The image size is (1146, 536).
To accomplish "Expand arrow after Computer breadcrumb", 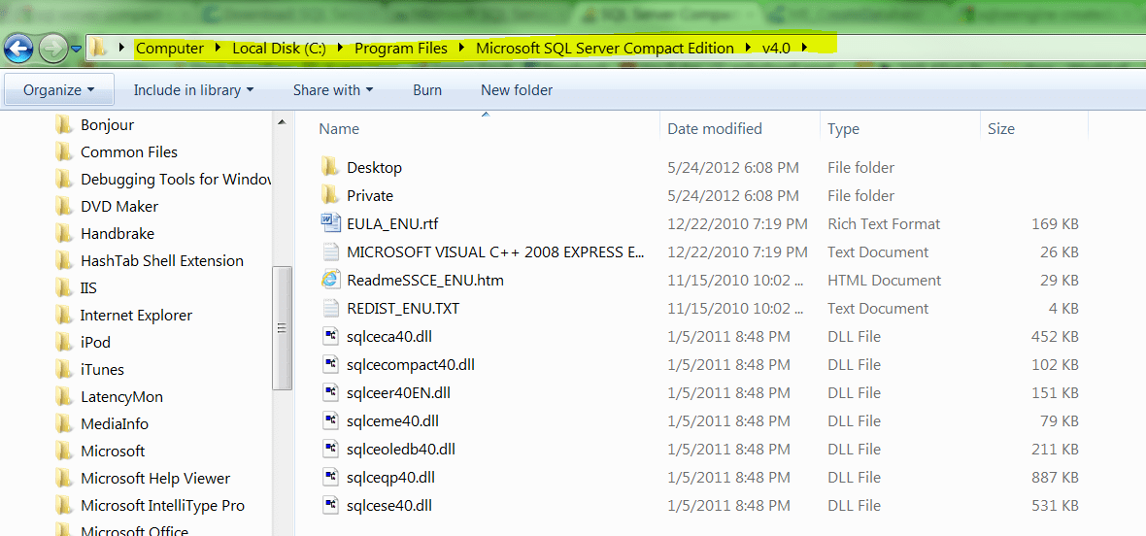I will pyautogui.click(x=219, y=49).
